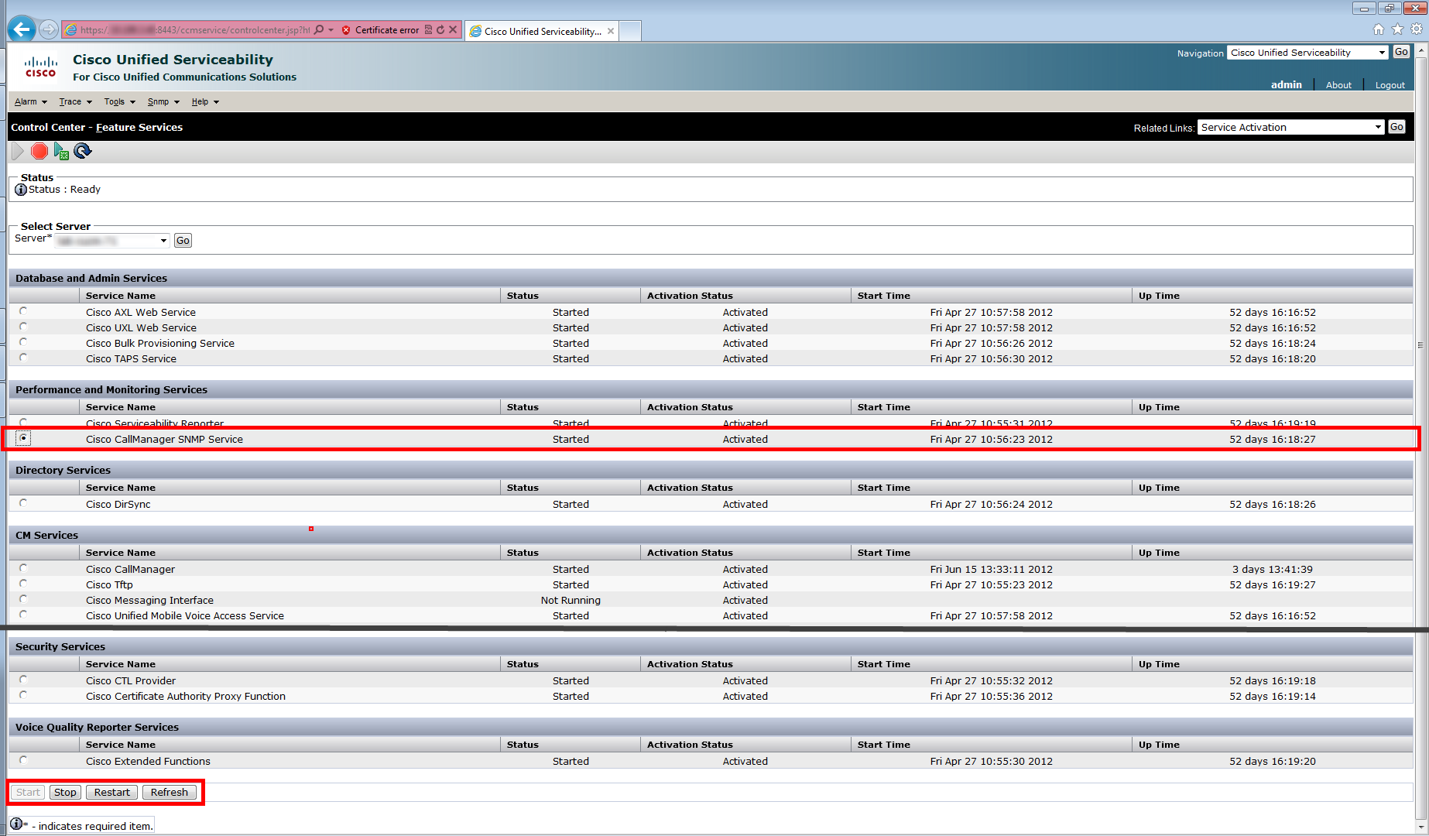Click Go next to Related Links
The height and width of the screenshot is (836, 1429).
pos(1396,127)
